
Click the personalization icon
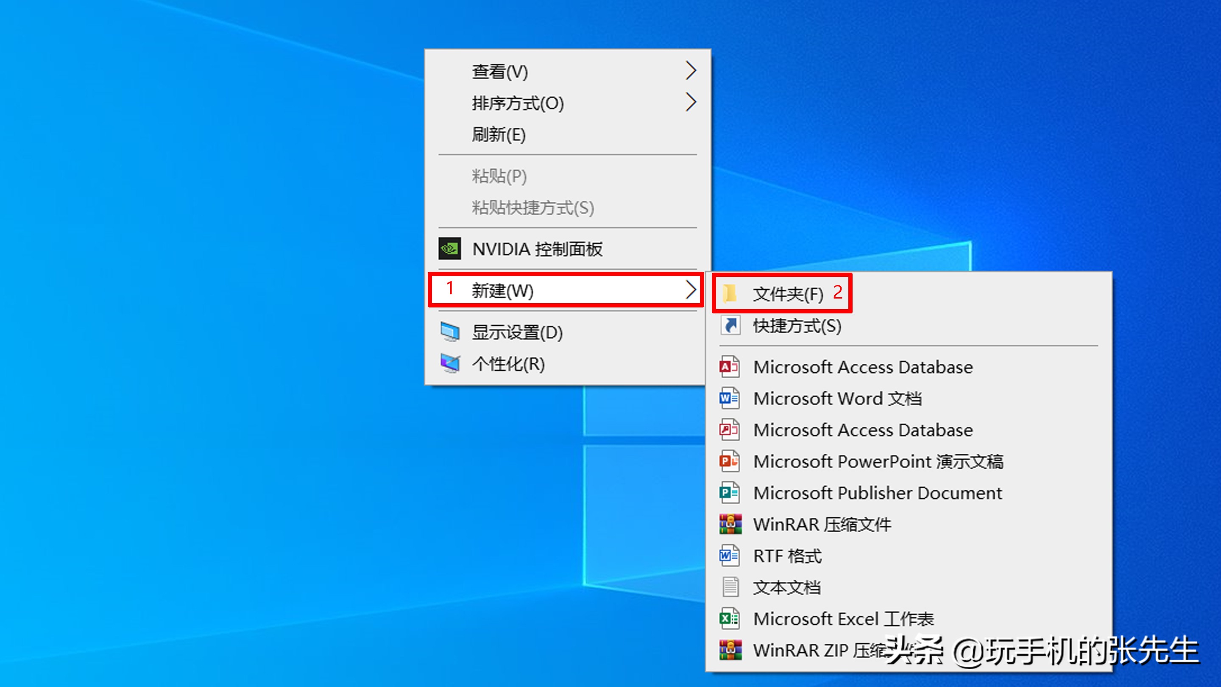pyautogui.click(x=450, y=364)
